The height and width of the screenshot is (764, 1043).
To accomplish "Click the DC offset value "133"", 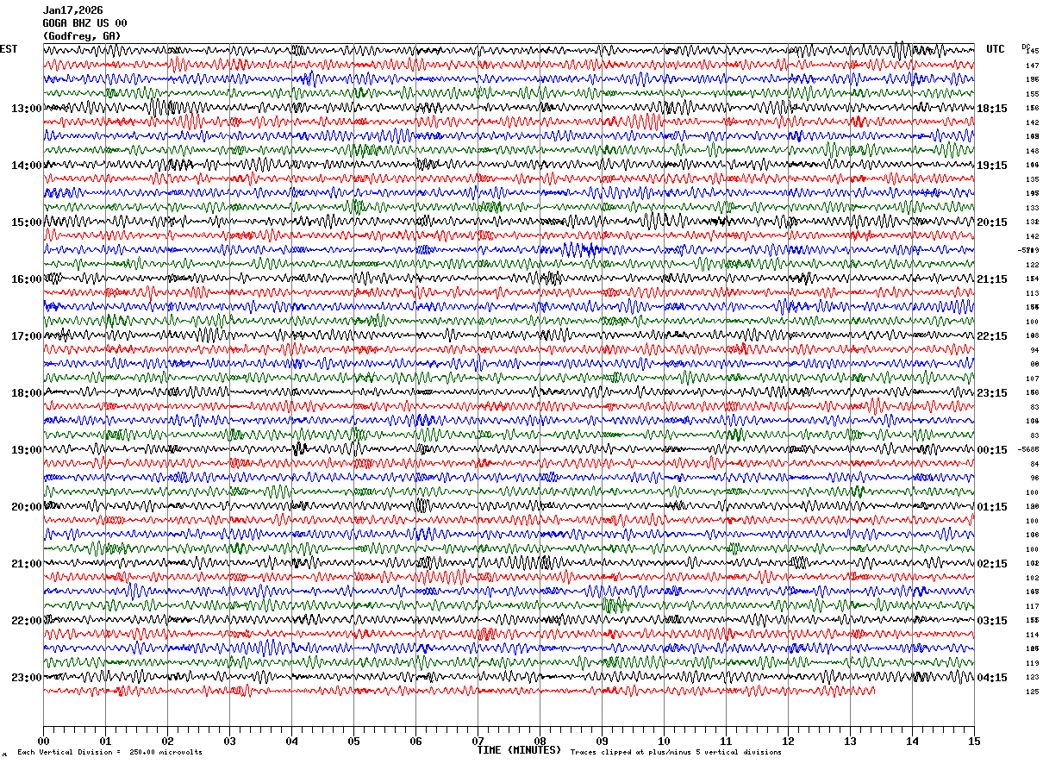I will [x=1032, y=208].
